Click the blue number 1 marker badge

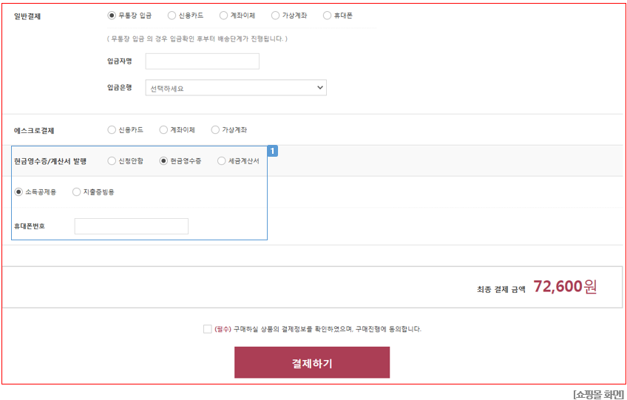tap(272, 151)
